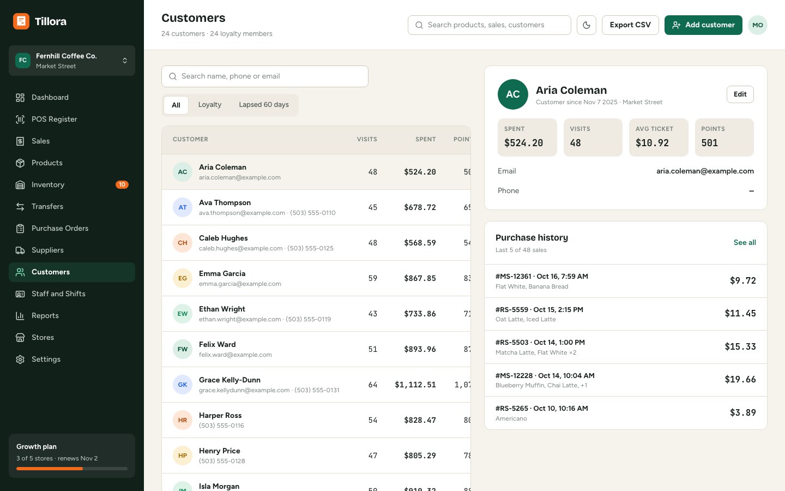Click the Add customer button
The image size is (785, 491).
[x=703, y=25]
